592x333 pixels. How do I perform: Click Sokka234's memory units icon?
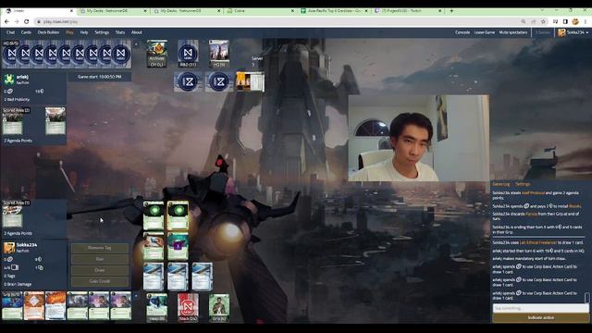coord(15,267)
